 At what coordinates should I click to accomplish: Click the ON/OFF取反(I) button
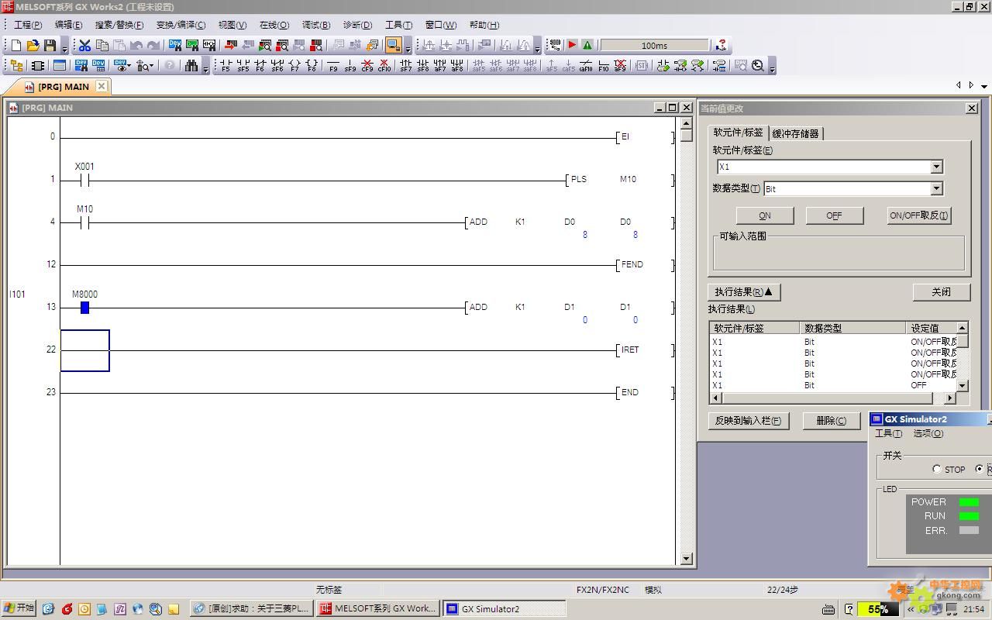click(x=919, y=215)
